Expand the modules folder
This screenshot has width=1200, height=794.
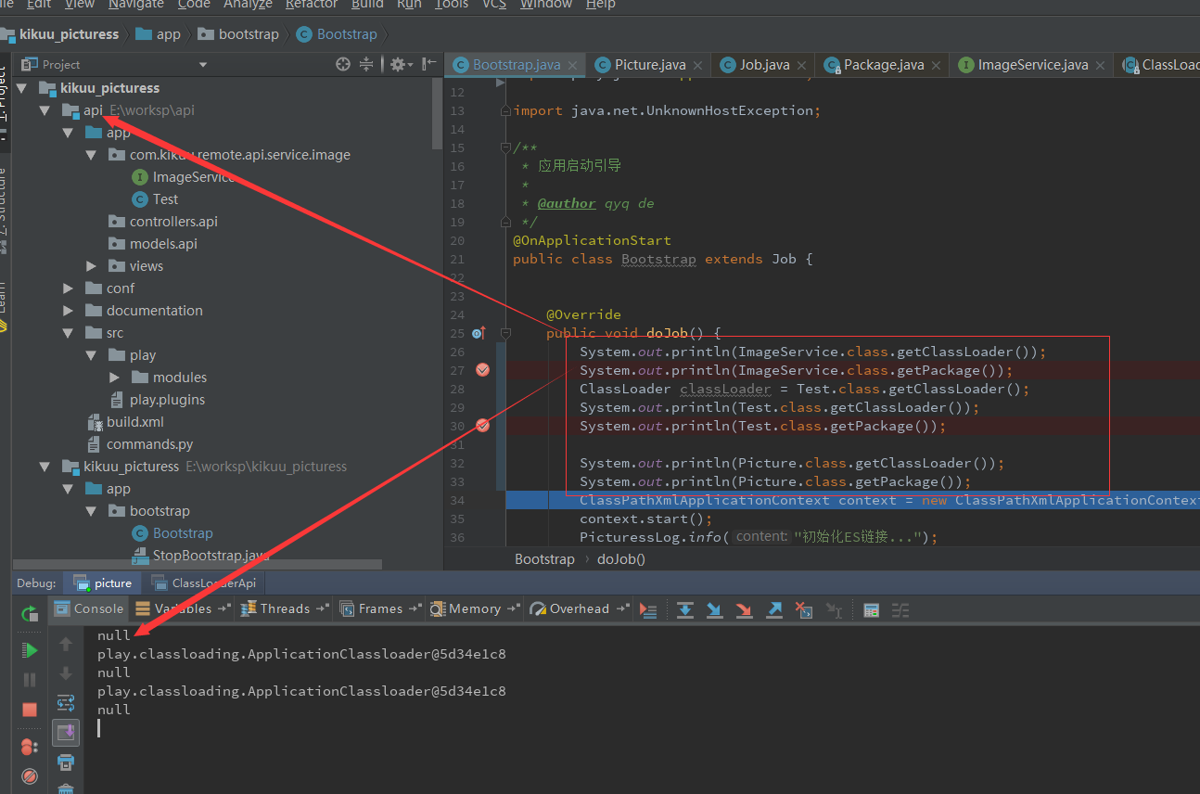tap(114, 378)
